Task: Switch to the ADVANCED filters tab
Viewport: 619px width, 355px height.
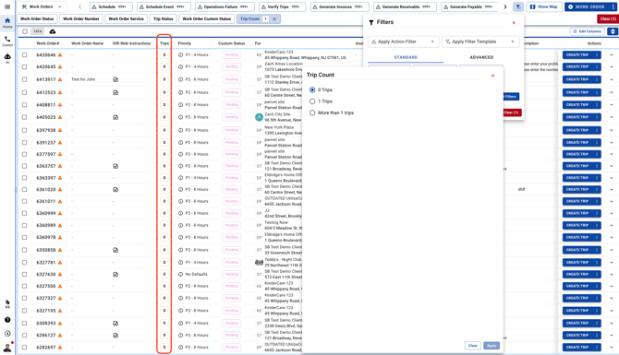Action: (x=481, y=57)
